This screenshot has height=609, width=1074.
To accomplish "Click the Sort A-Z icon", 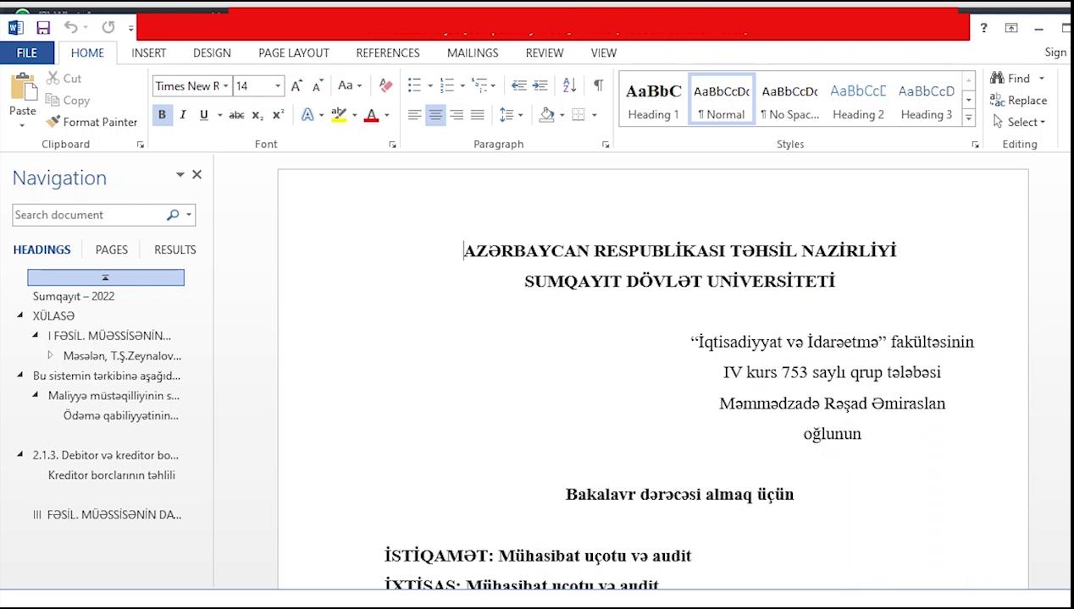I will (569, 85).
